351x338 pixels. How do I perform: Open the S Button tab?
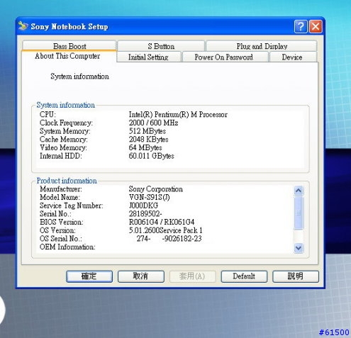(161, 46)
